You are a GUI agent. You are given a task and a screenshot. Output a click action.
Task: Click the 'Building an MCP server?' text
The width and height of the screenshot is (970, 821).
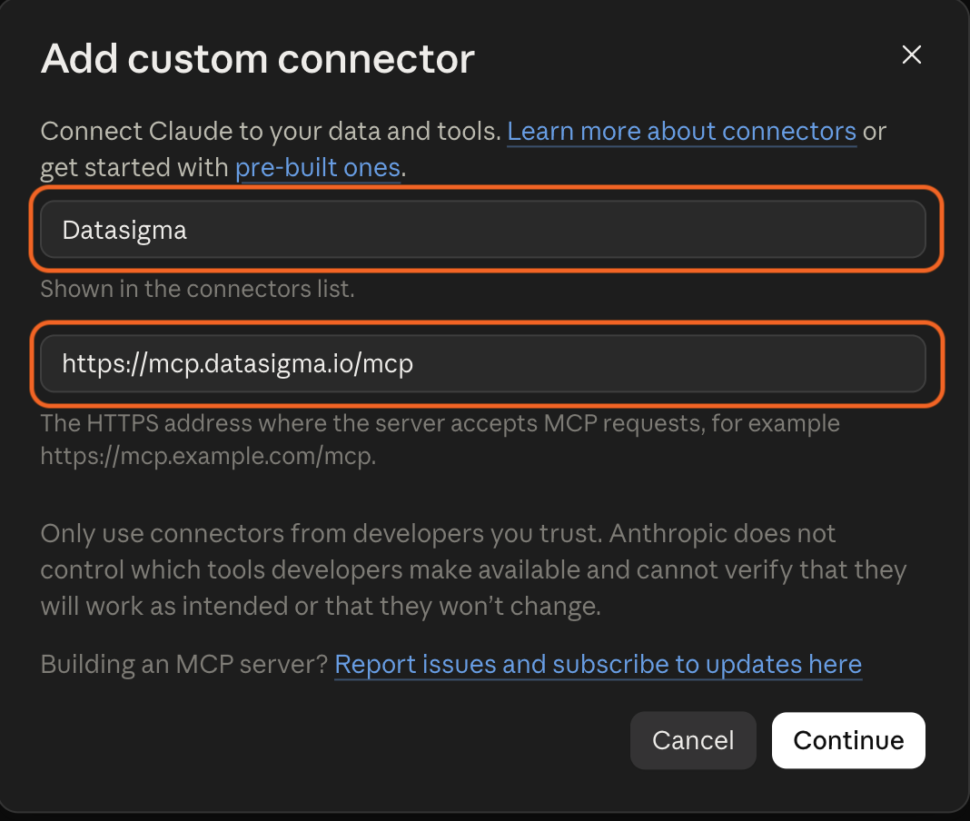(183, 665)
